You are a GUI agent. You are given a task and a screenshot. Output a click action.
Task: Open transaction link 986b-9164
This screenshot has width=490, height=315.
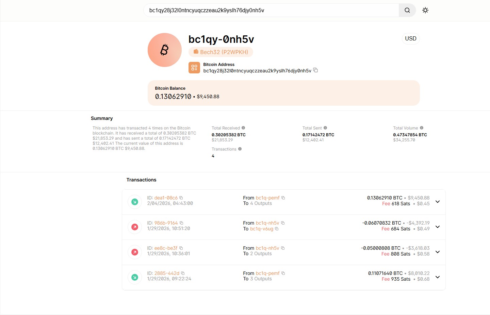[x=166, y=223]
